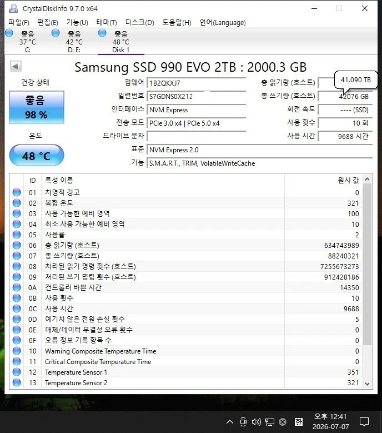Click status orb for ID 0C 사용 시간

coord(17,308)
